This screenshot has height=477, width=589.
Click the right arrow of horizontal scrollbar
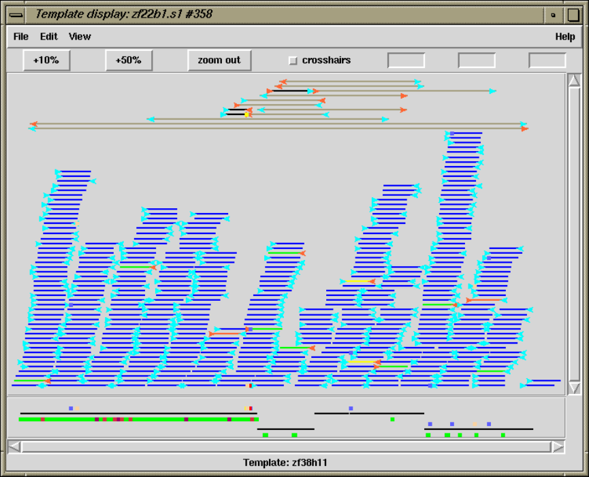(x=558, y=446)
